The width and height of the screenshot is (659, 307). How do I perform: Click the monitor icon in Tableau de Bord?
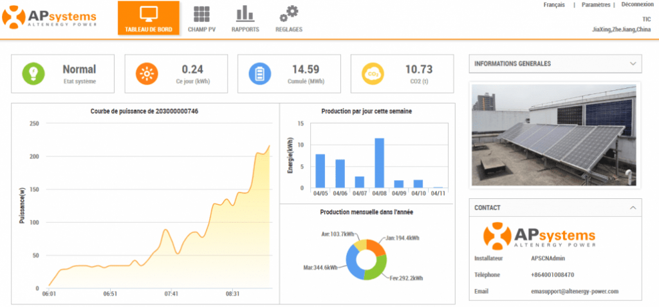coord(149,14)
